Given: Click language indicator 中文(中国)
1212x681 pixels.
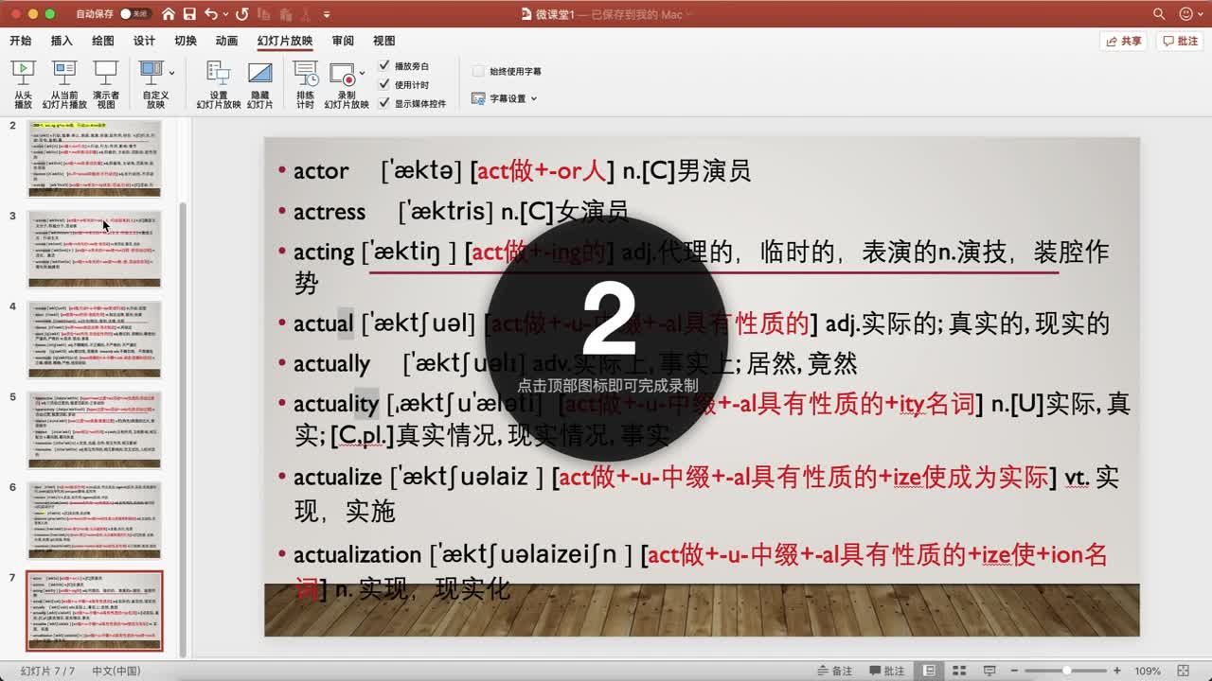Looking at the screenshot, I should pyautogui.click(x=116, y=671).
